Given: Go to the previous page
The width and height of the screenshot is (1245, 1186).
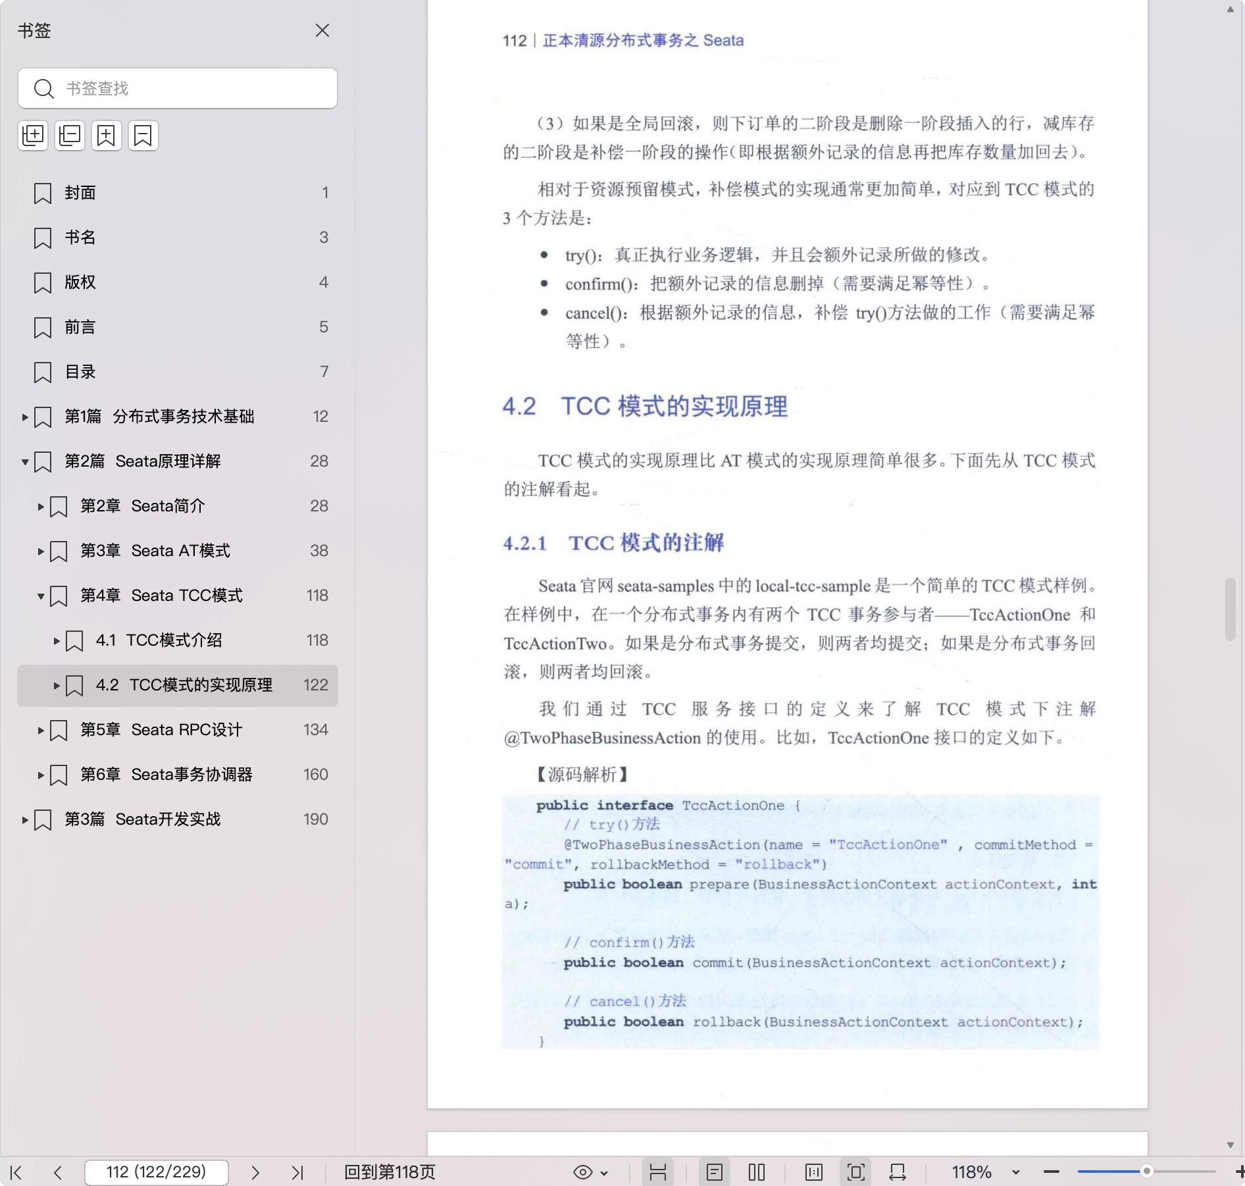Looking at the screenshot, I should (x=58, y=1172).
